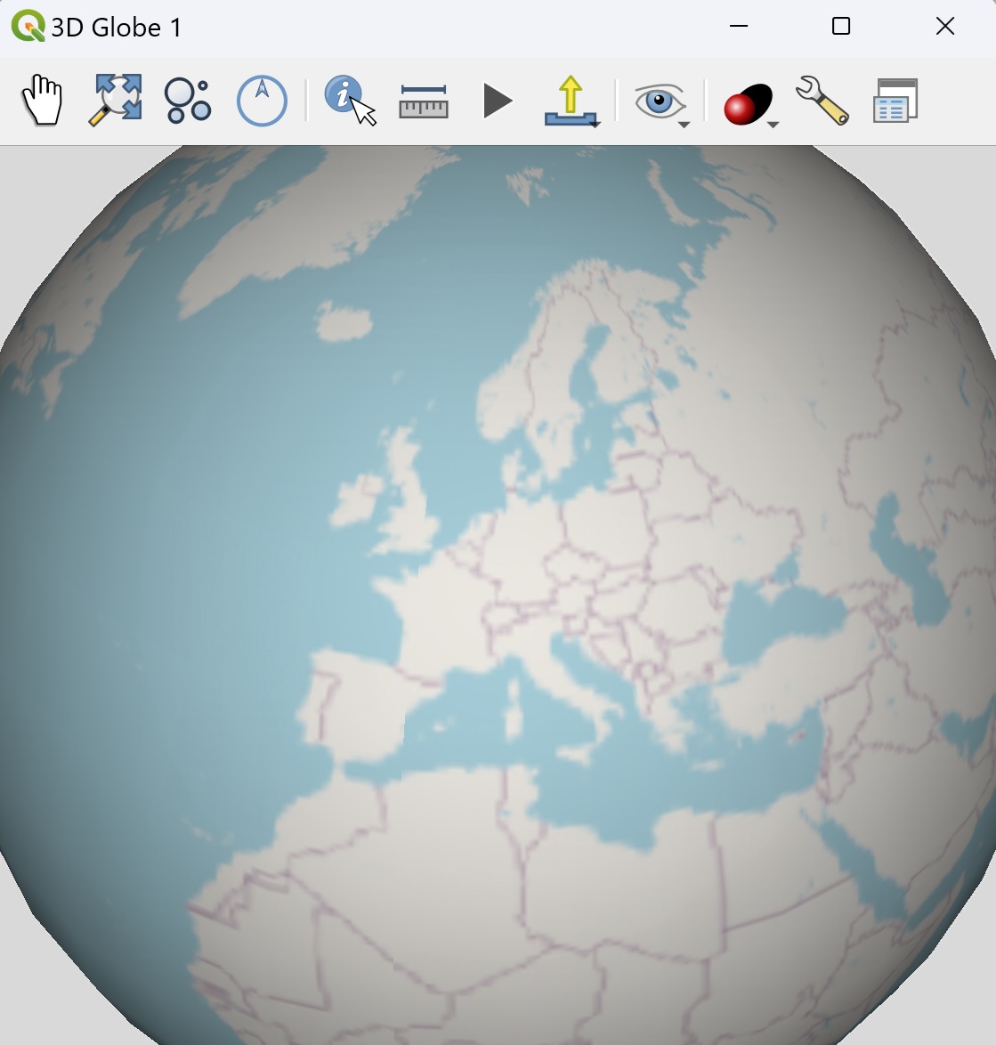Minimize the 3D Globe 1 window
The width and height of the screenshot is (996, 1045).
coord(739,26)
